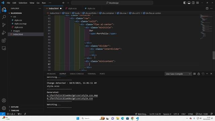This screenshot has width=215, height=121.
Task: Open the Accounts menu
Action: (4, 100)
